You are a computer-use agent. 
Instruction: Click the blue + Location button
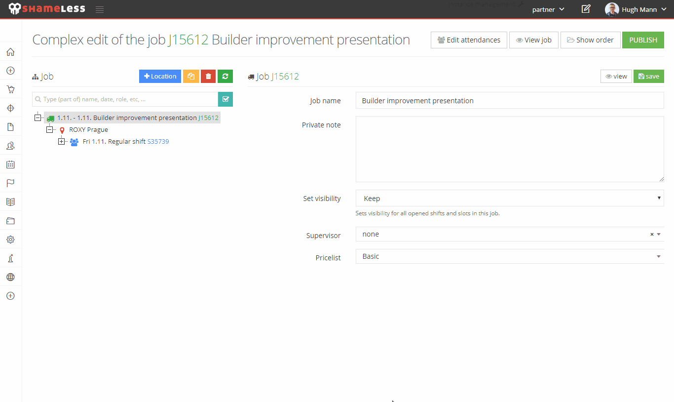[x=160, y=76]
